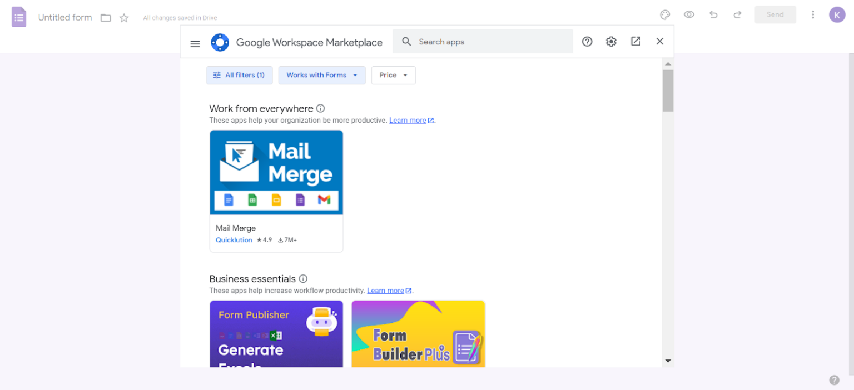Viewport: 854px width, 390px height.
Task: Move form to folder
Action: tap(106, 17)
